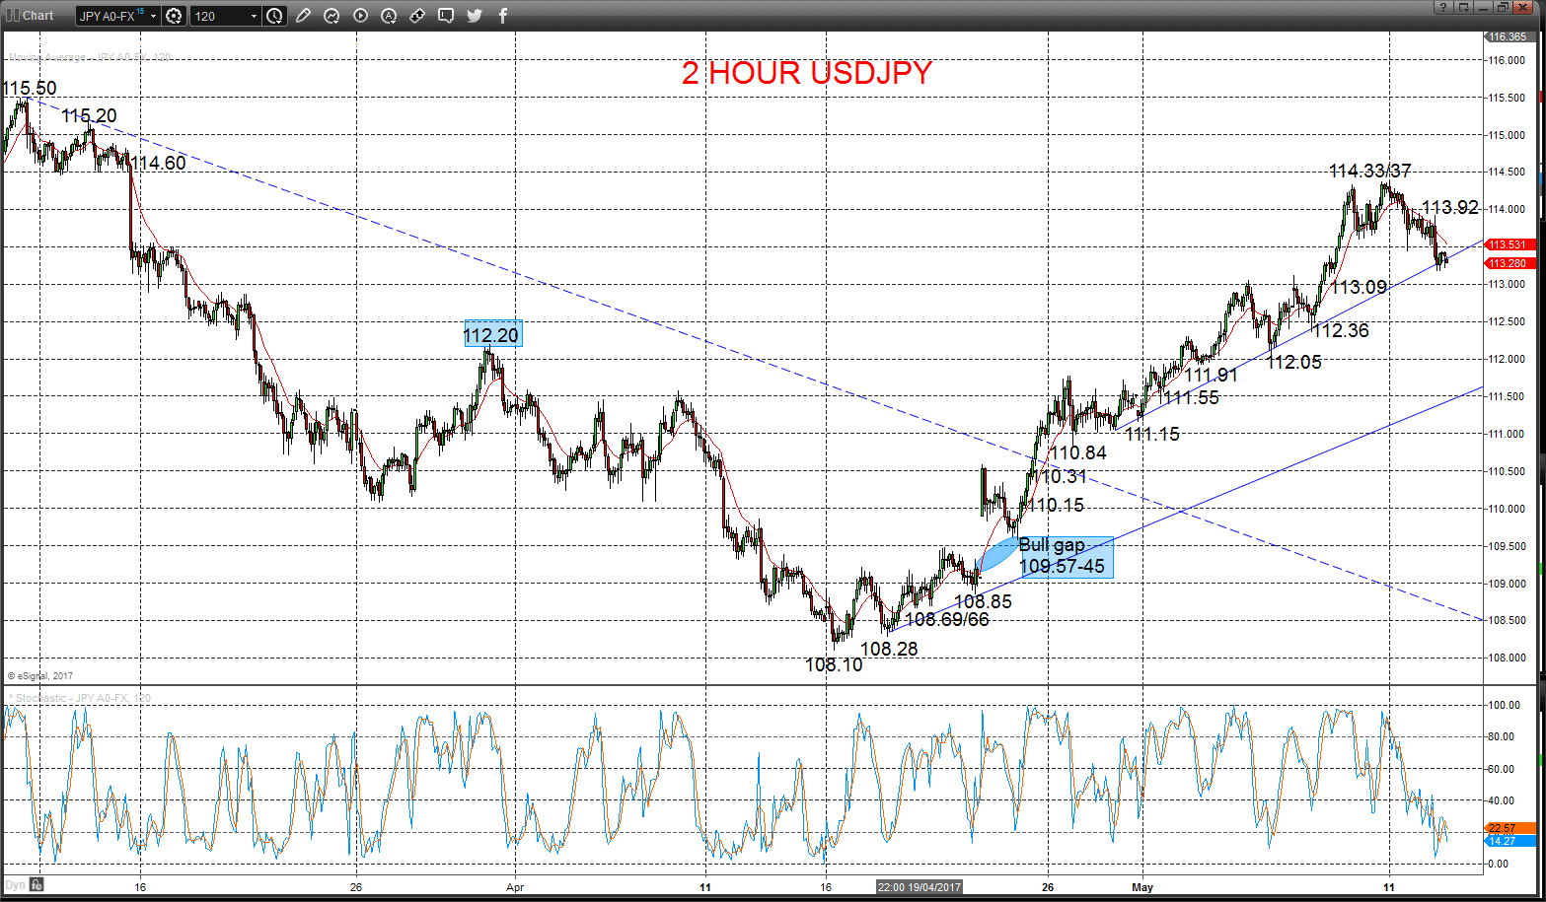1546x902 pixels.
Task: Click the May date on time axis
Action: pos(1142,887)
